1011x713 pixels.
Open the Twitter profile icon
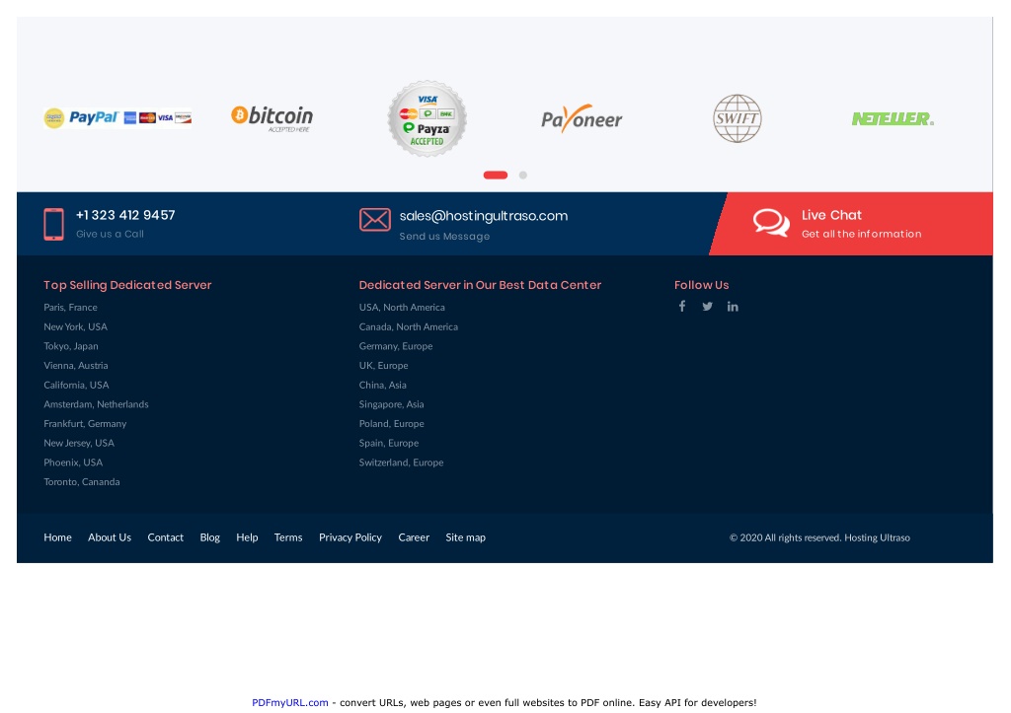[707, 307]
